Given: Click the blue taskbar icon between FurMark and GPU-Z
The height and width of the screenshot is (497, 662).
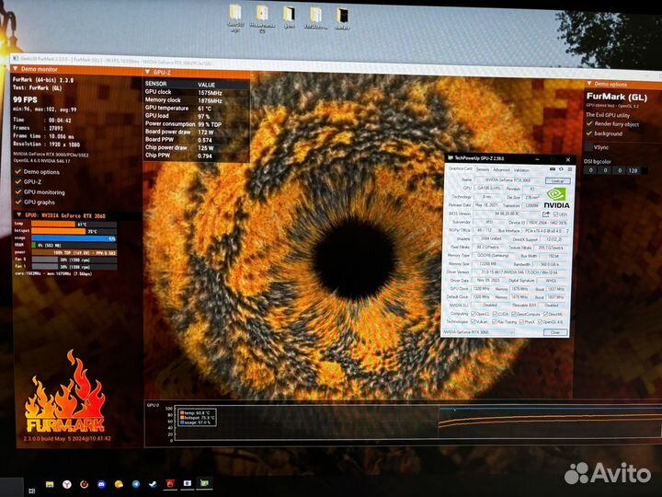Looking at the screenshot, I should (188, 483).
